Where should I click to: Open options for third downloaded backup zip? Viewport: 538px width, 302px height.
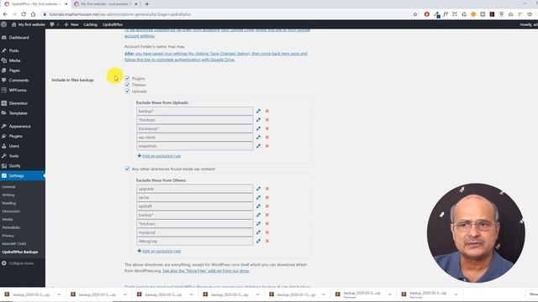(191, 294)
